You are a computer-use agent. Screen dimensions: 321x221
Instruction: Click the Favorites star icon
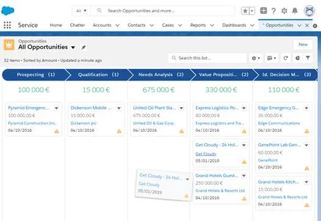point(245,10)
